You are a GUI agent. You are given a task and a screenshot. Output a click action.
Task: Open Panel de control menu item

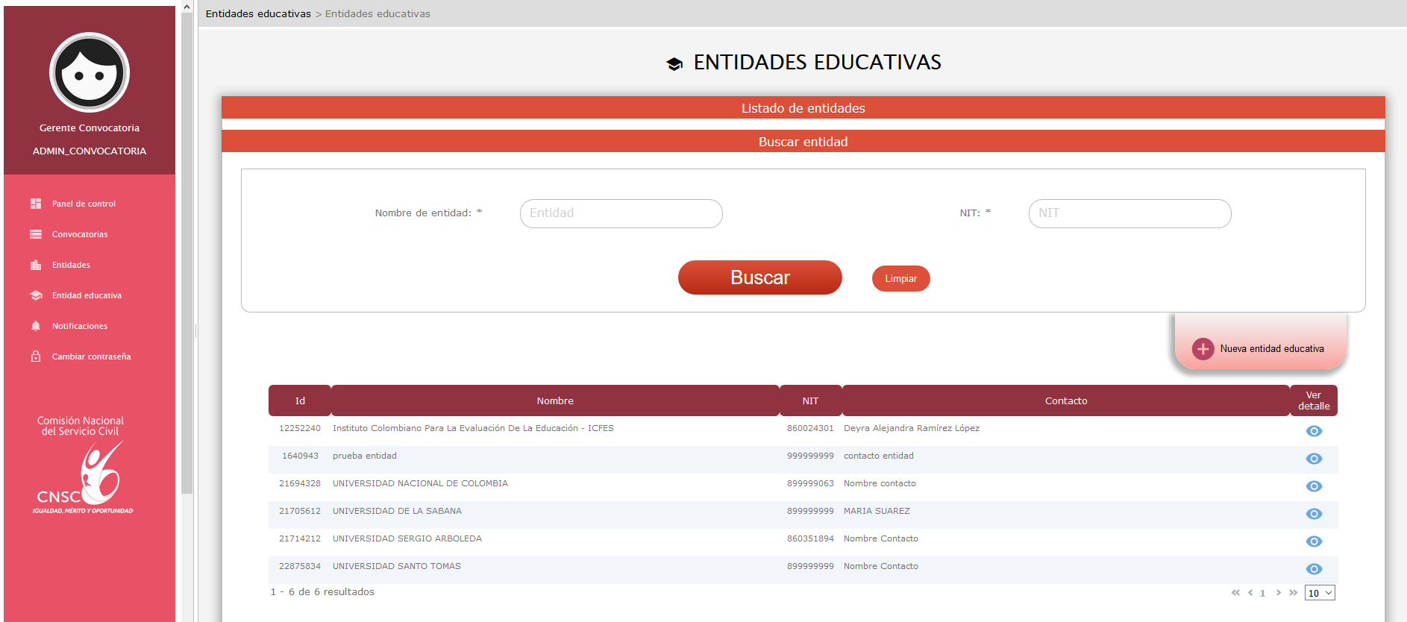(x=84, y=204)
